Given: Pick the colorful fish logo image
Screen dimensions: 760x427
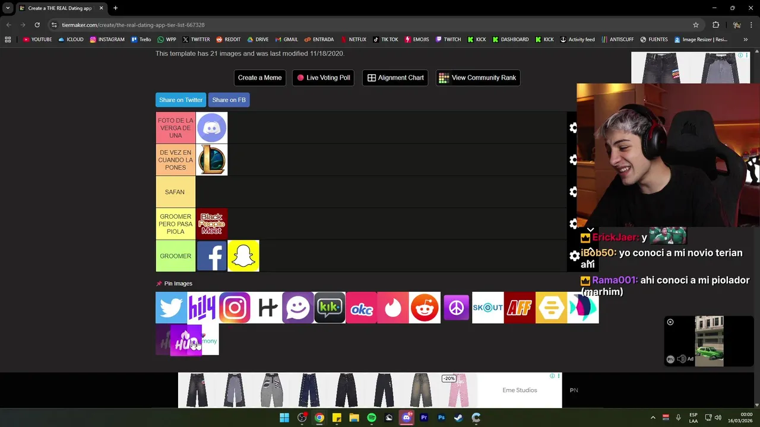Looking at the screenshot, I should [582, 307].
